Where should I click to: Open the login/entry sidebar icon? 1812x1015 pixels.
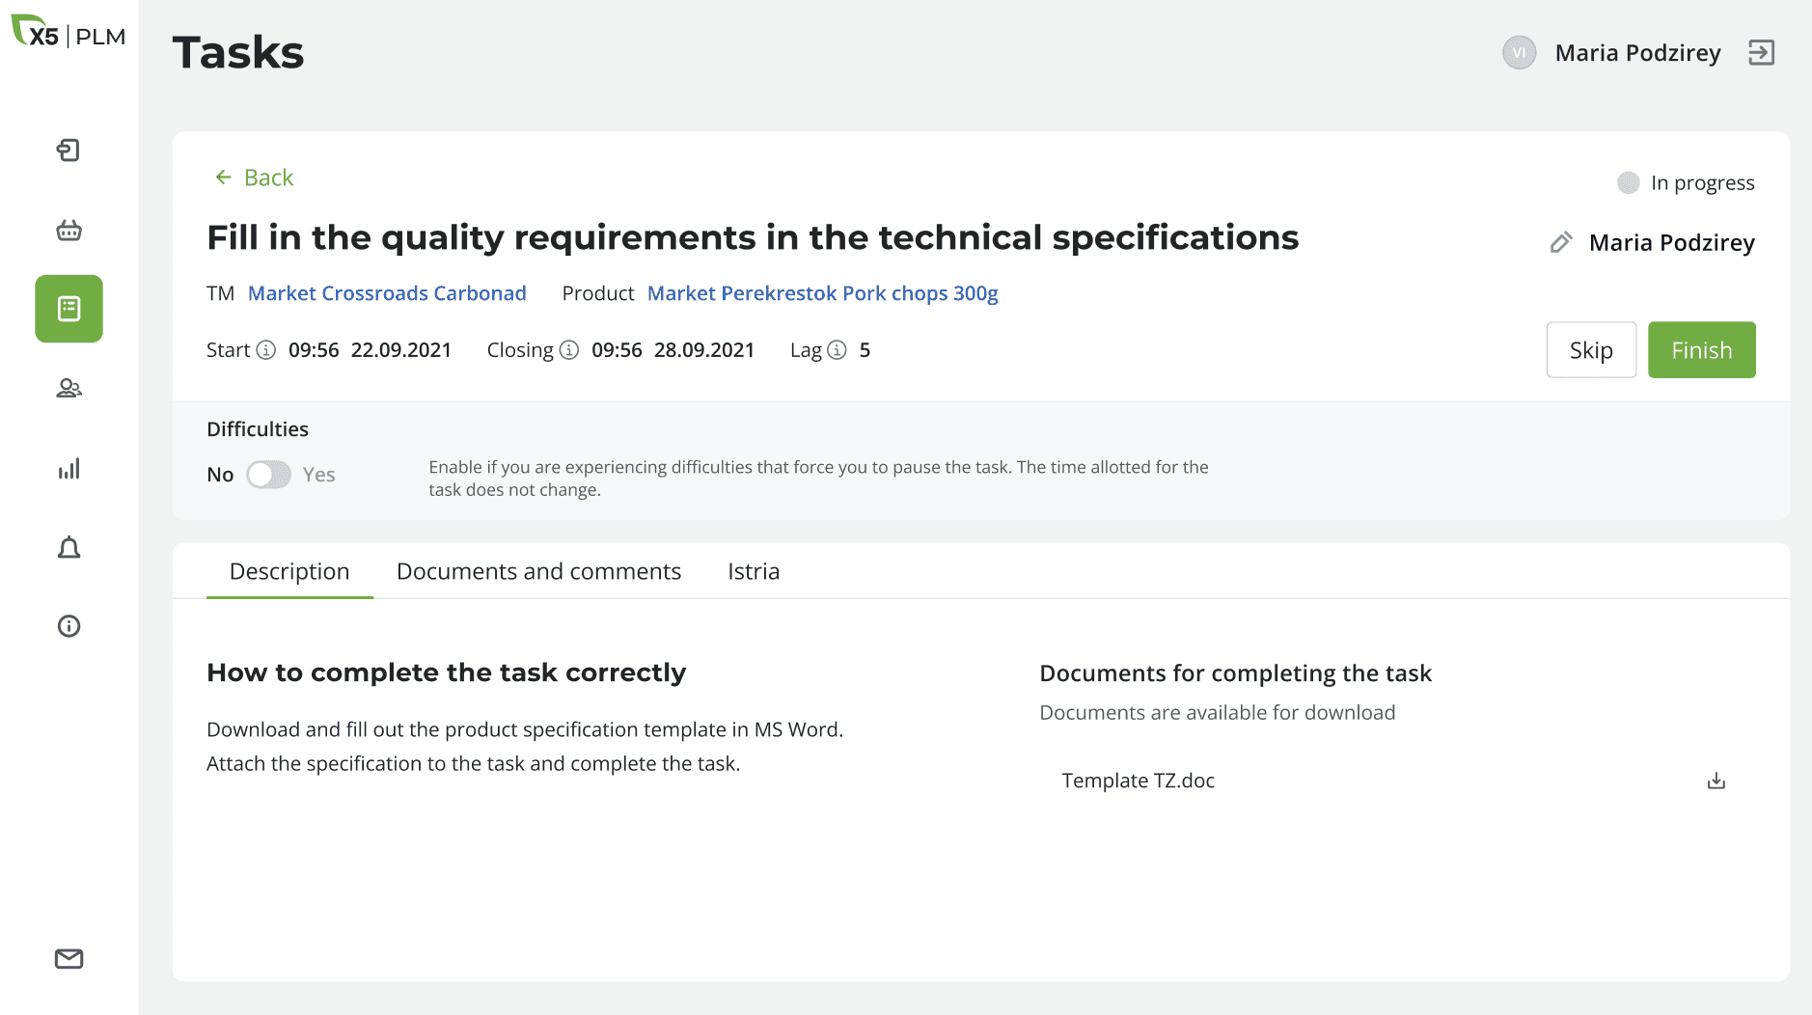[69, 151]
